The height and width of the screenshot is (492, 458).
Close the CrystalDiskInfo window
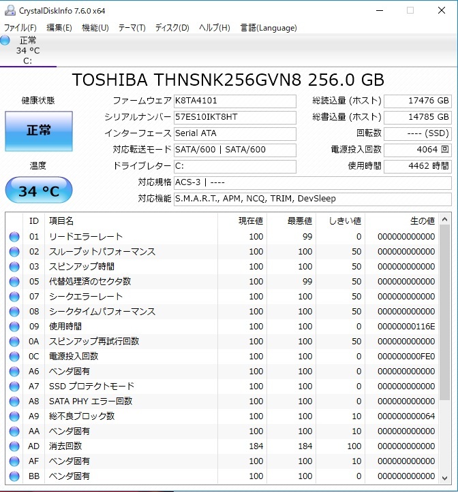[442, 10]
